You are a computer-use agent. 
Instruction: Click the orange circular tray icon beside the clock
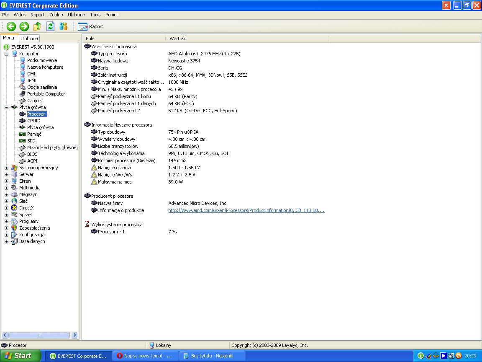pyautogui.click(x=458, y=356)
